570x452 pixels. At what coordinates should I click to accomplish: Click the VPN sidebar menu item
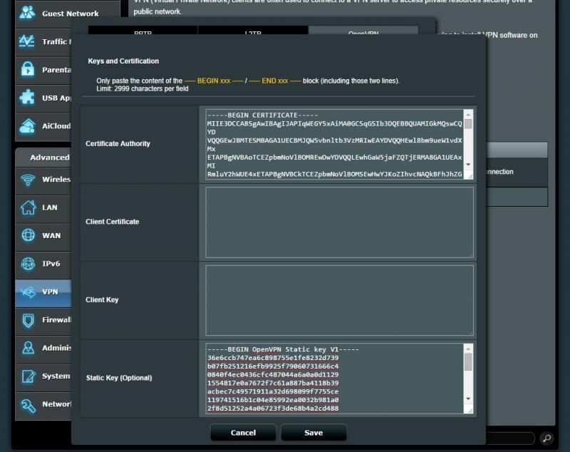(43, 292)
